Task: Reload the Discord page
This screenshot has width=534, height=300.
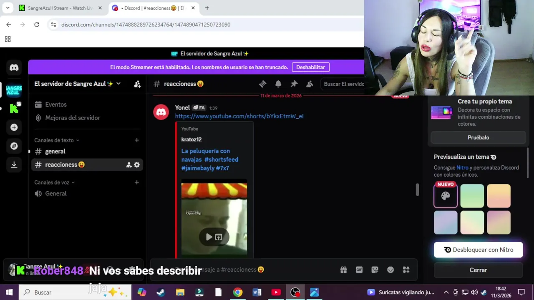Action: click(37, 25)
